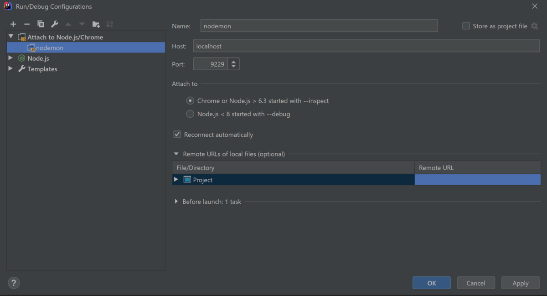Click the "Before launch: 1 task" label
The image size is (547, 296).
(212, 202)
